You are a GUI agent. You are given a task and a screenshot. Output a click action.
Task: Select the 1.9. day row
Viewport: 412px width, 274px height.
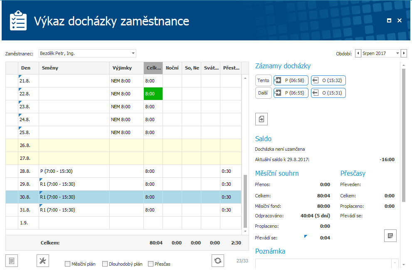pos(123,223)
